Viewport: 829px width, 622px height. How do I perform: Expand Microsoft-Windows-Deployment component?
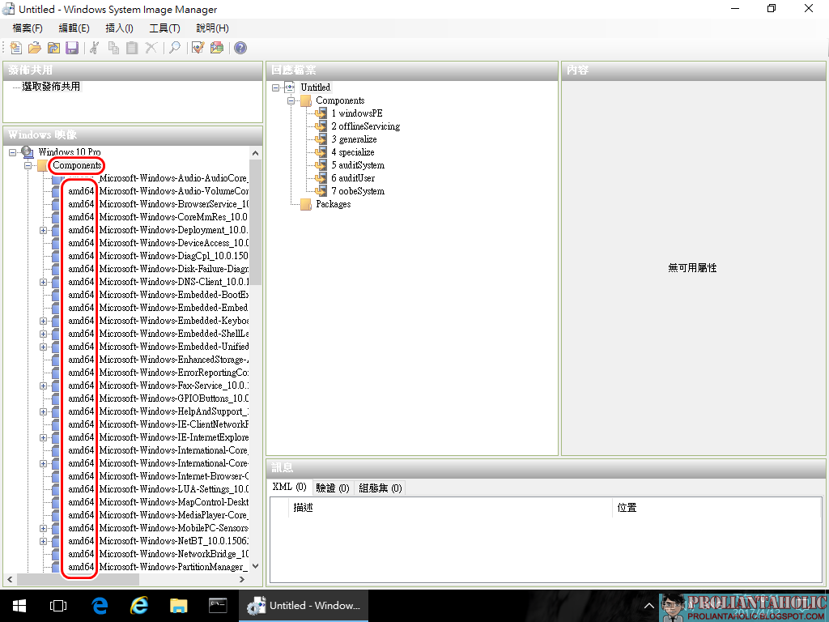(x=43, y=230)
